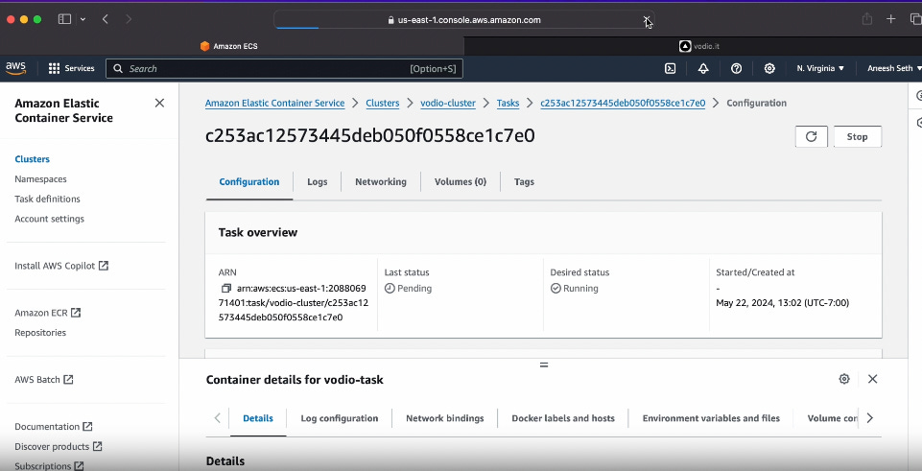Screen dimensions: 922x471
Task: Go to the vodio-cluster breadcrumb
Action: [x=448, y=103]
